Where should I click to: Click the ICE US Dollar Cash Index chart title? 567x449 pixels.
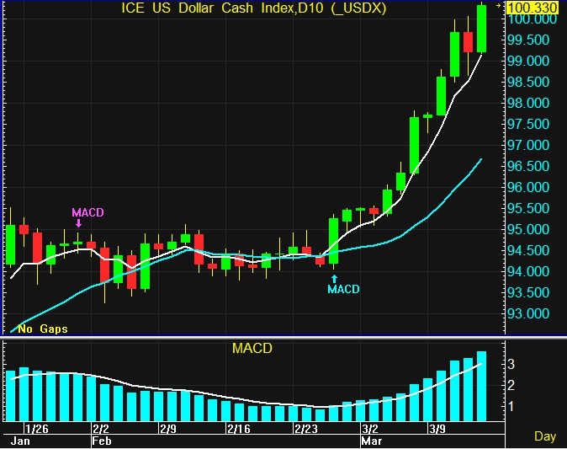(x=253, y=8)
